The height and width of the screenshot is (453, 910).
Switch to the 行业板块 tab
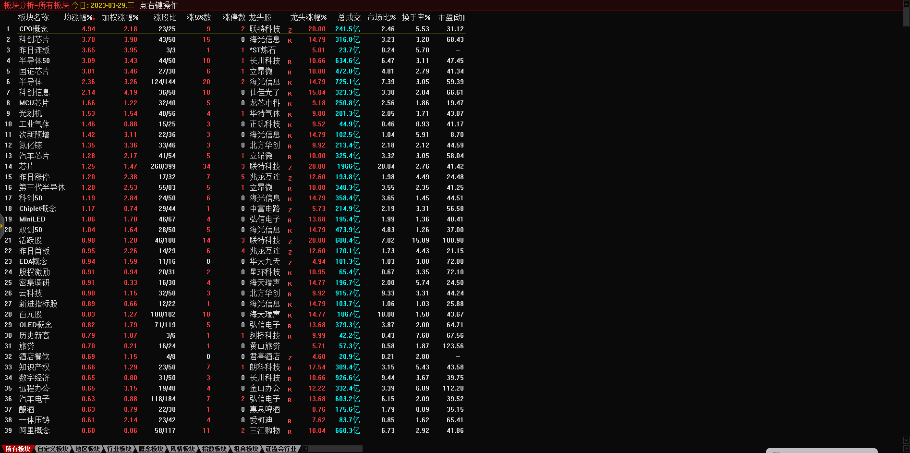tap(119, 449)
